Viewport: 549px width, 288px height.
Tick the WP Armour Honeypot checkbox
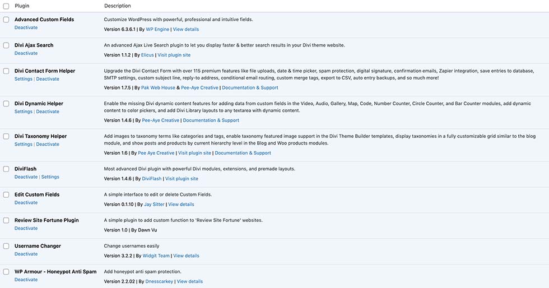(x=6, y=272)
